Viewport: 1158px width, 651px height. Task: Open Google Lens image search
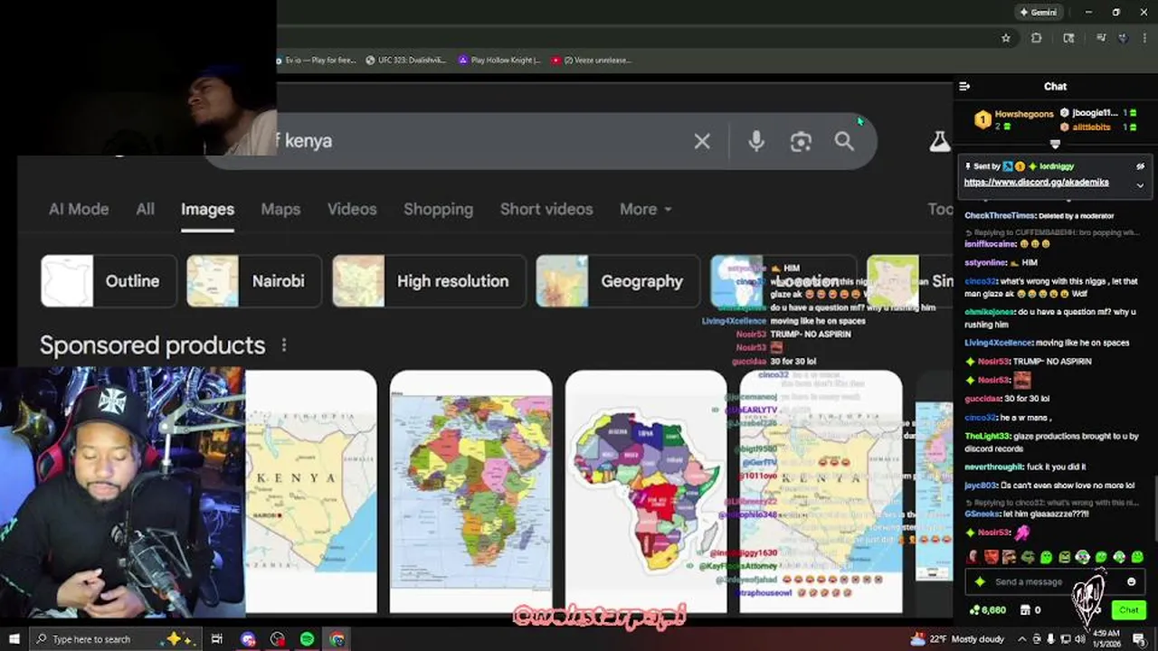pos(801,141)
